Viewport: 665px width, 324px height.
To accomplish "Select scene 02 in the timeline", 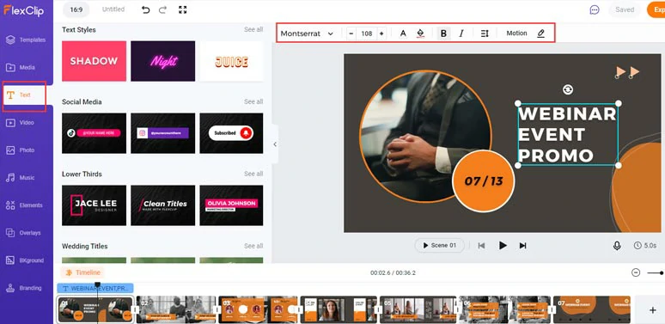I will (175, 309).
